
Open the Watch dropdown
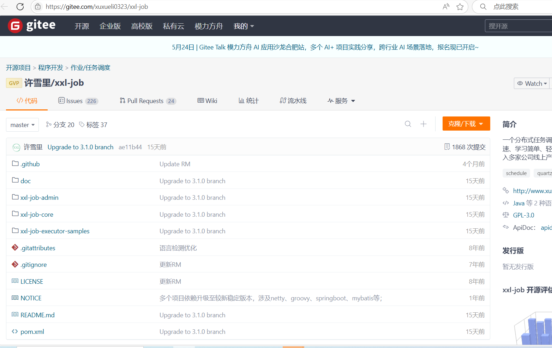tap(532, 83)
